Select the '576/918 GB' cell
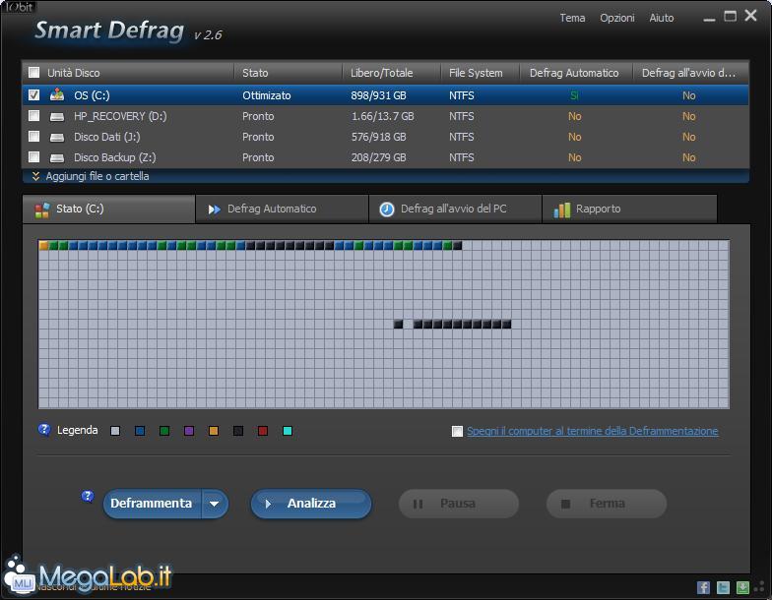The width and height of the screenshot is (772, 600). pos(378,137)
